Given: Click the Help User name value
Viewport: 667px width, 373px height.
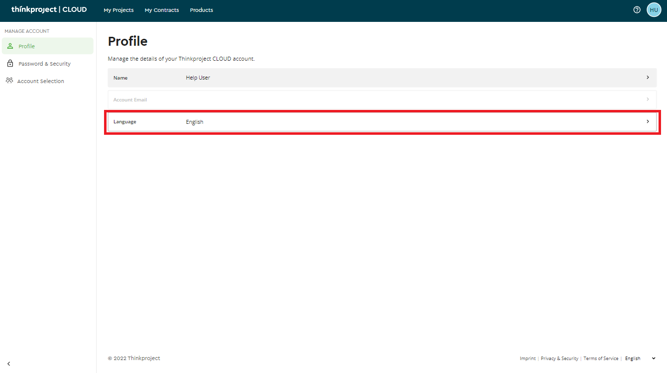Looking at the screenshot, I should click(198, 78).
